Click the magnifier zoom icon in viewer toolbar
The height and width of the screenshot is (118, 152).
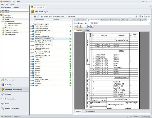79,27
